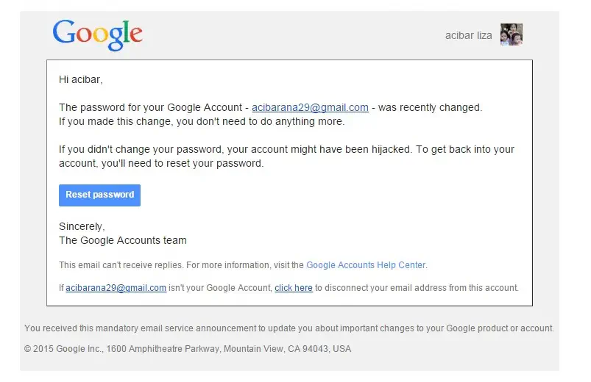
Task: Click the Google logo
Action: (97, 35)
